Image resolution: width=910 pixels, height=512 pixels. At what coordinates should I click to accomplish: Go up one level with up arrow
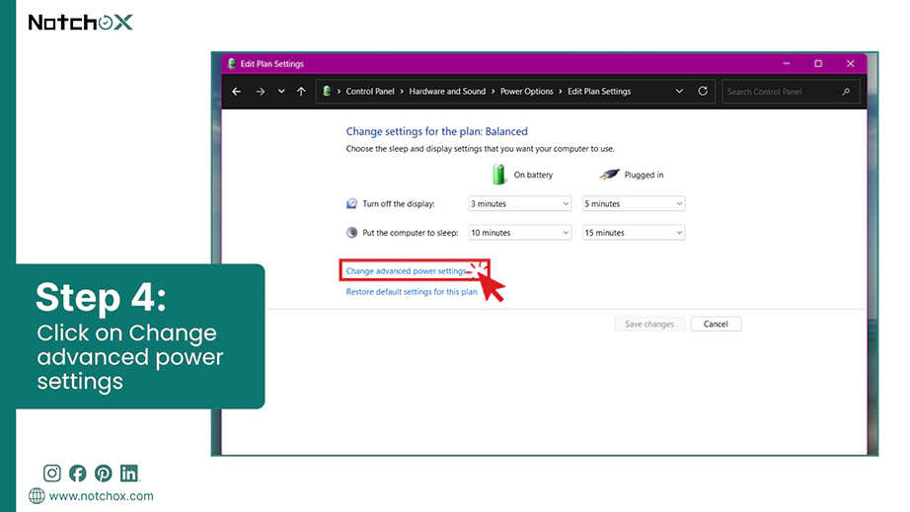(x=301, y=92)
